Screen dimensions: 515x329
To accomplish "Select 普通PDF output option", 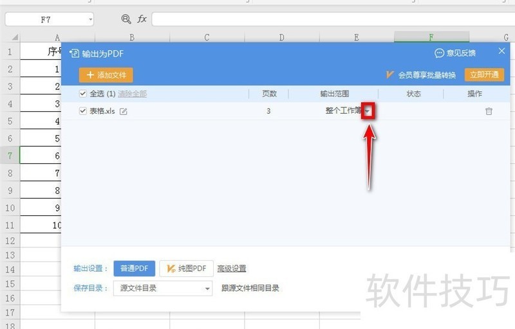I will [135, 269].
